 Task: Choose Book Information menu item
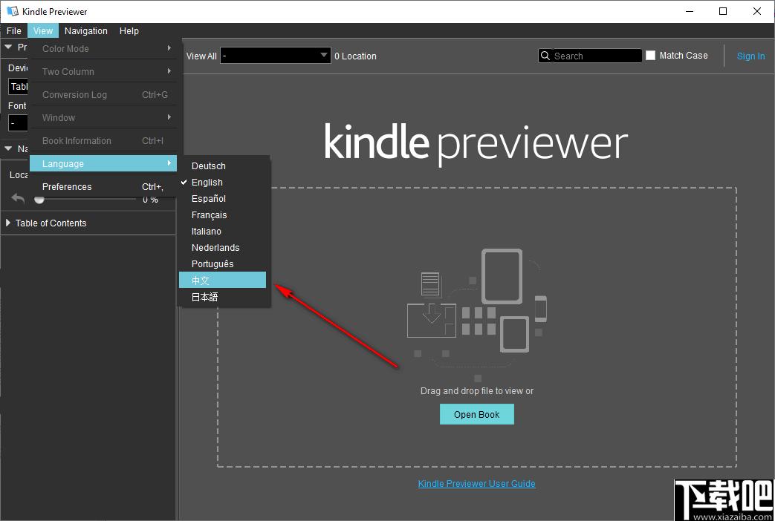pos(103,141)
